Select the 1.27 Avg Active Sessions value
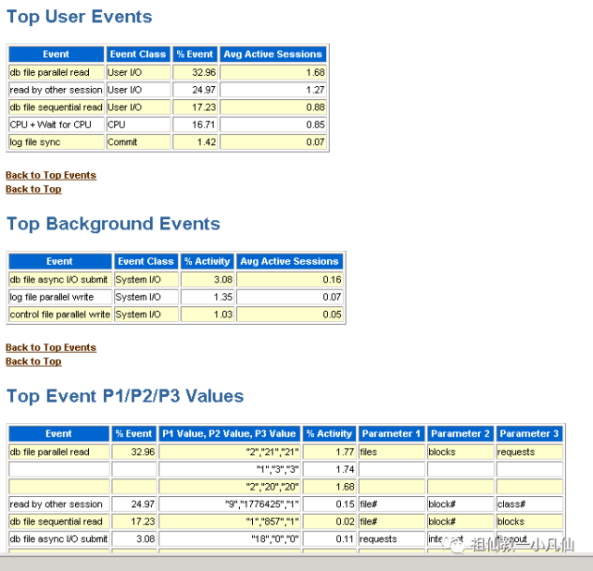 click(273, 90)
